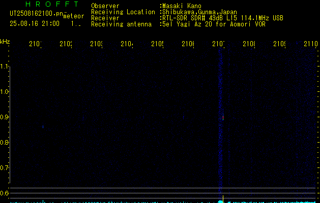Click the red meteor echo near 0.9 kHz
Image resolution: width=320 pixels, height=203 pixels.
223,117
